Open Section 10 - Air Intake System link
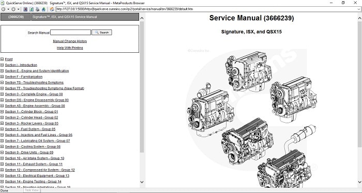This screenshot has height=193, width=362. tap(35, 158)
